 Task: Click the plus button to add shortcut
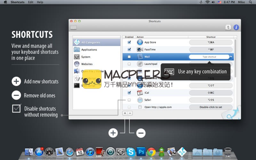point(125,113)
